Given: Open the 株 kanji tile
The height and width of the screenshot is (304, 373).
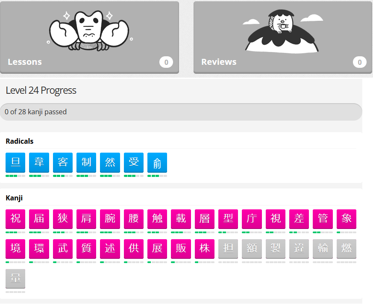Looking at the screenshot, I should point(205,249).
